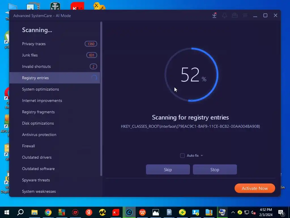This screenshot has height=218, width=290.
Task: Click the 2 Invalid shortcuts count badge
Action: (x=93, y=66)
